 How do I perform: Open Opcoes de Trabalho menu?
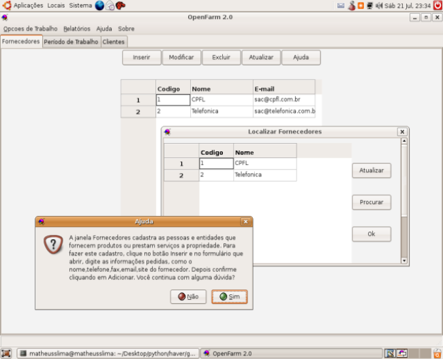(x=30, y=29)
